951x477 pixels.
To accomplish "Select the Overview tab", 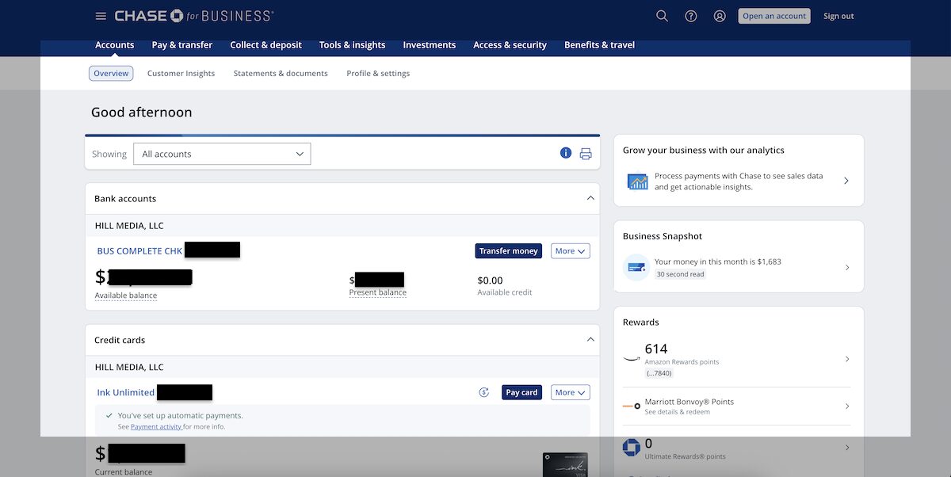I will click(x=111, y=73).
